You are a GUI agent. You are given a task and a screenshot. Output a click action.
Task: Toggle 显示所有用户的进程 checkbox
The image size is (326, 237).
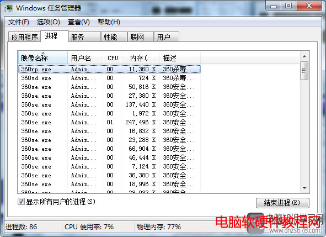[21, 202]
